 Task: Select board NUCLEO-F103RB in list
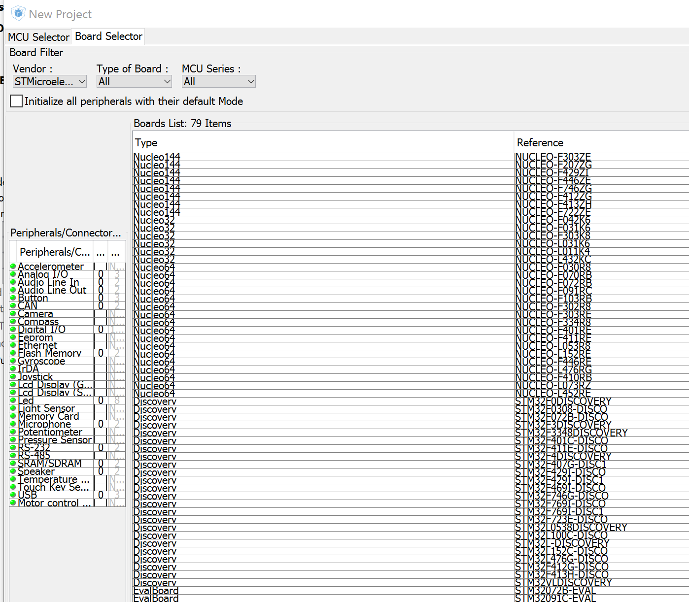[x=411, y=299]
